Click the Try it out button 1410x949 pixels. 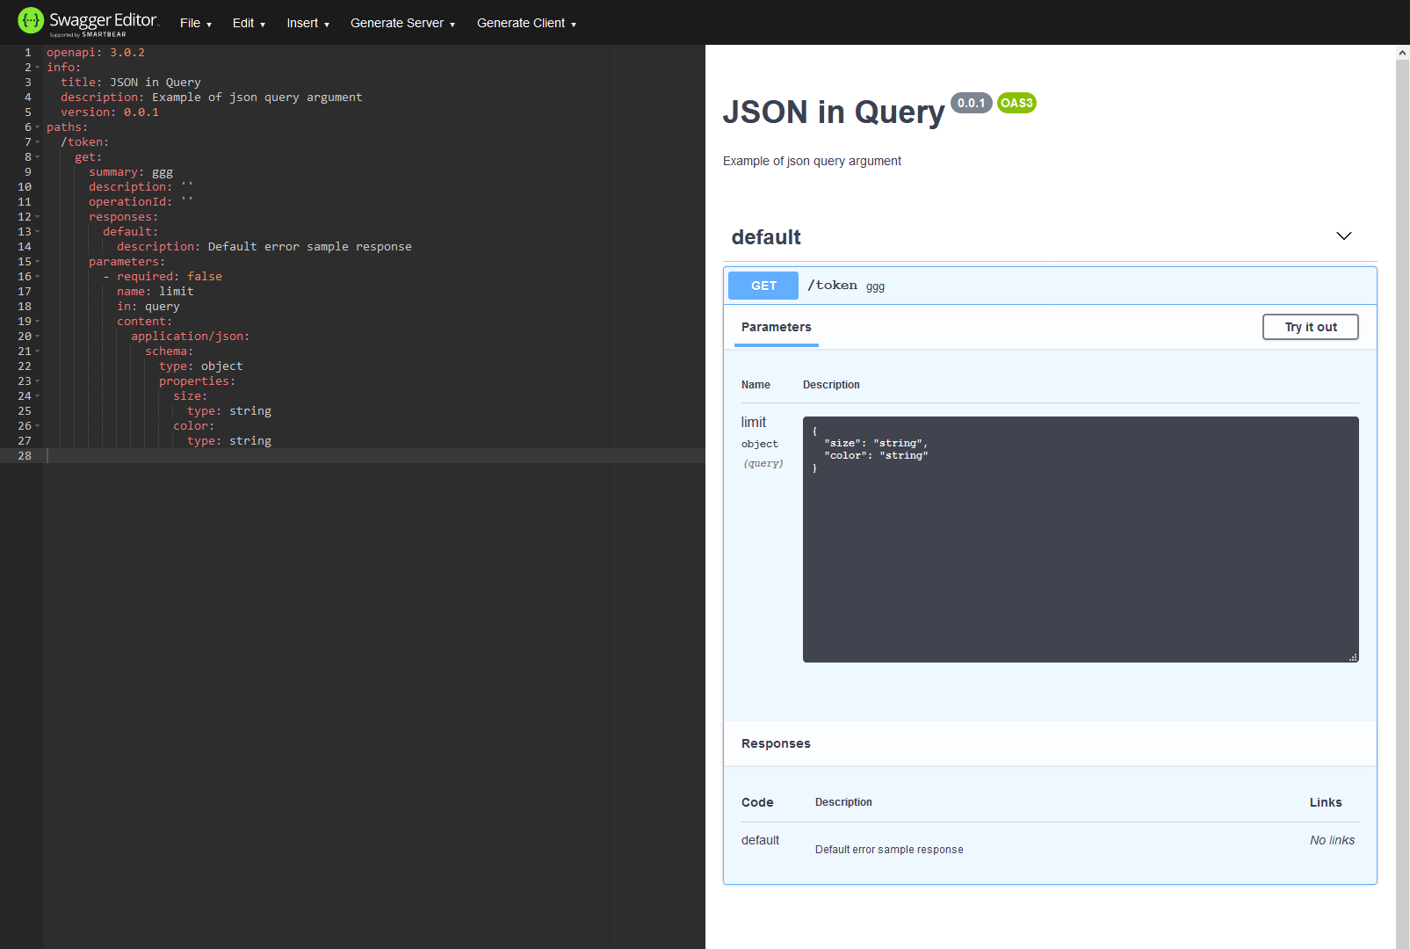click(x=1310, y=326)
